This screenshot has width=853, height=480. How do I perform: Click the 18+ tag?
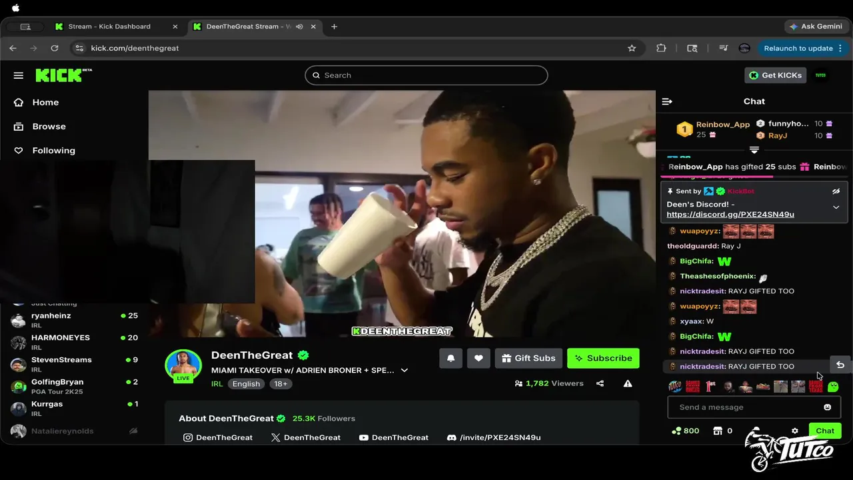pyautogui.click(x=281, y=384)
